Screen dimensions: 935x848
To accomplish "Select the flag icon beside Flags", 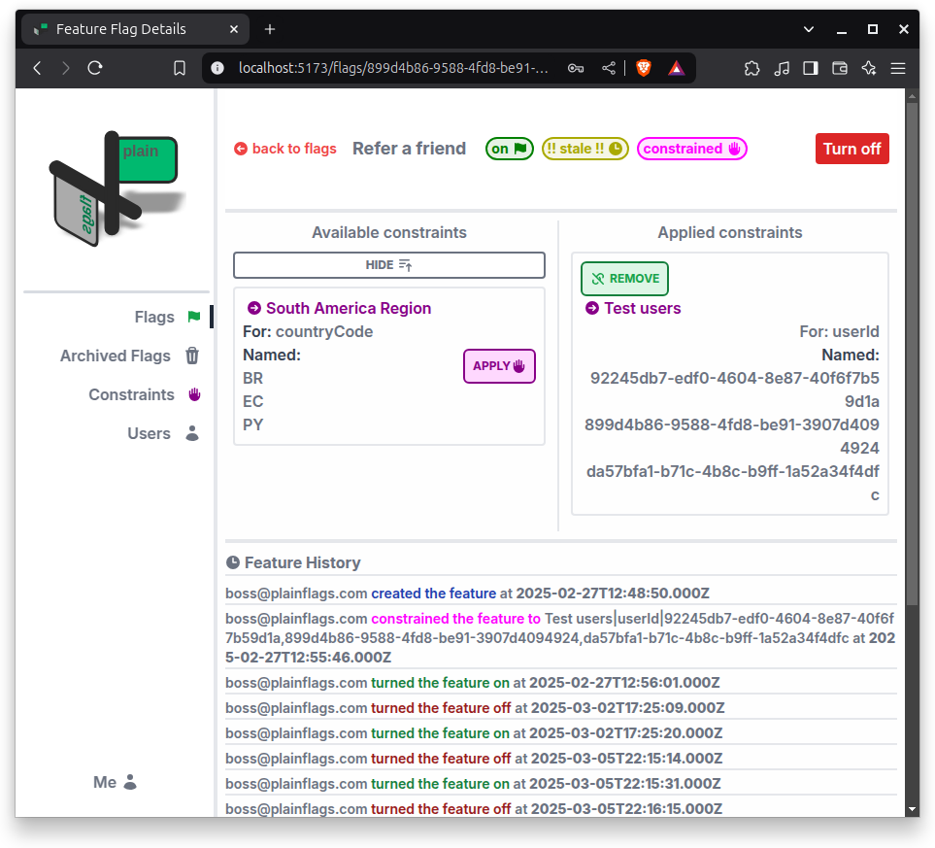I will pos(193,316).
